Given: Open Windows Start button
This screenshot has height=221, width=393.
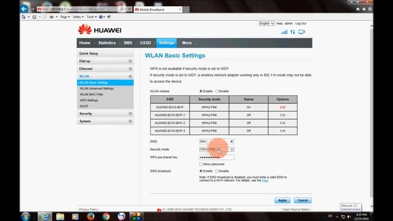Looking at the screenshot, I should click(x=26, y=216).
